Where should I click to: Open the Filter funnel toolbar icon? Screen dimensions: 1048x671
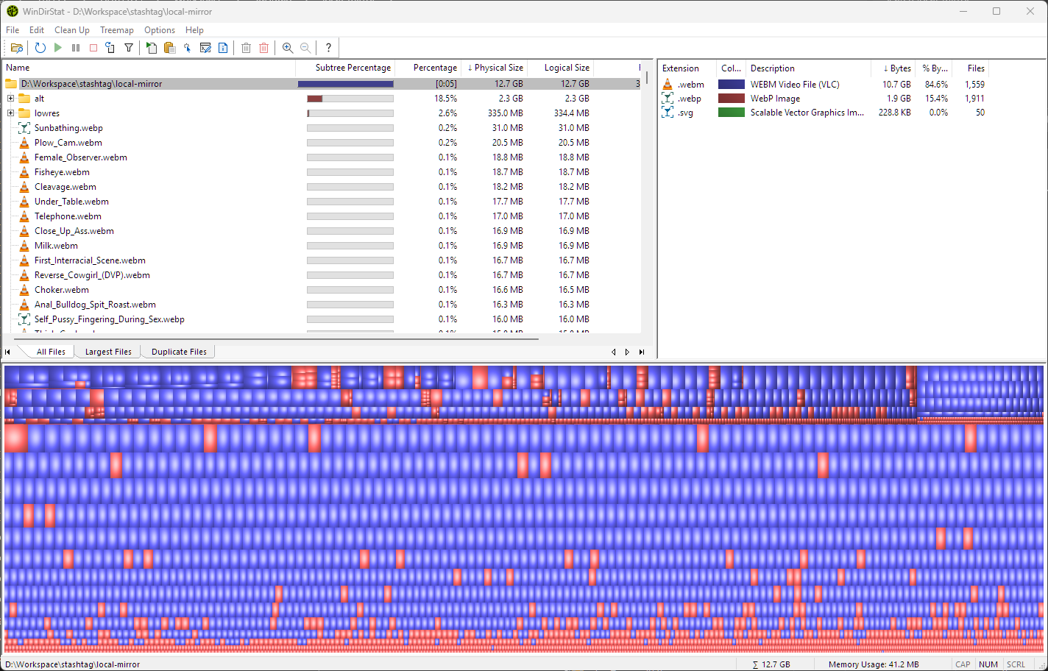click(x=129, y=48)
